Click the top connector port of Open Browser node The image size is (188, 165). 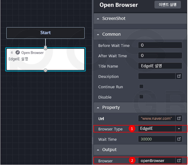(x=46, y=48)
